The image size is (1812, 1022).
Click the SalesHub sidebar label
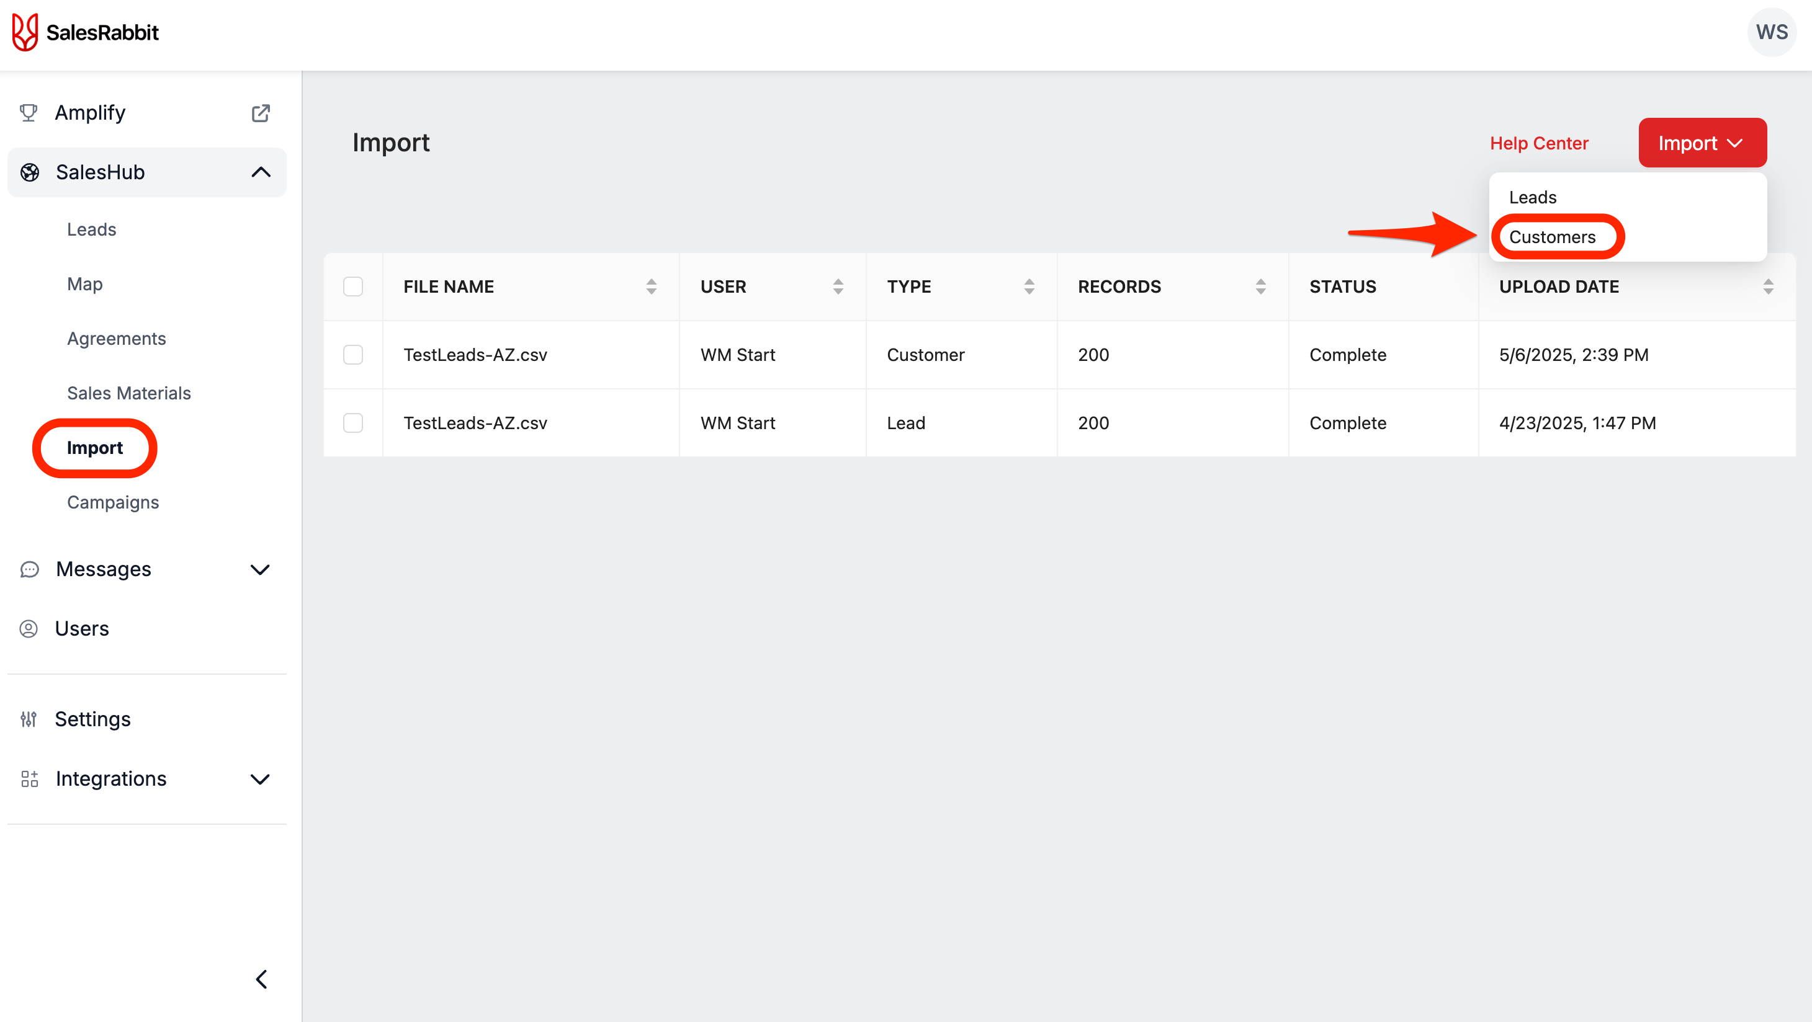click(x=101, y=172)
